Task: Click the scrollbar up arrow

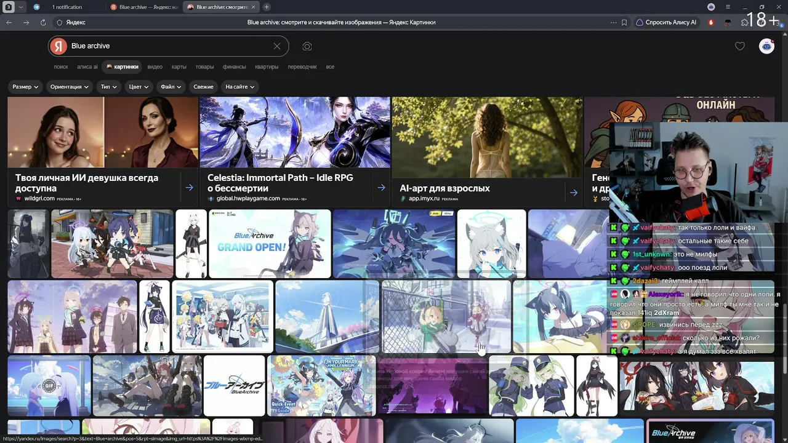Action: click(x=785, y=36)
